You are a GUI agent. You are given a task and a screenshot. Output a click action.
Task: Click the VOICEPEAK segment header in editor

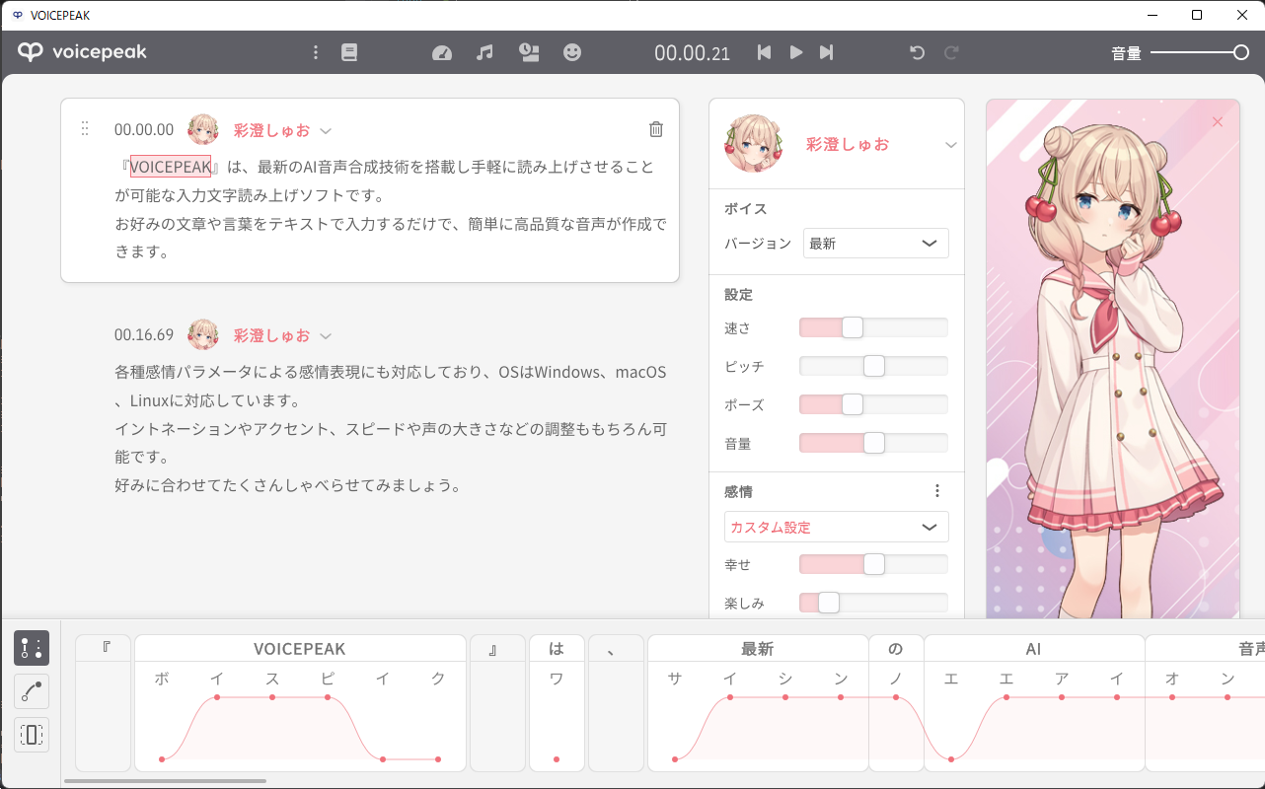(300, 648)
